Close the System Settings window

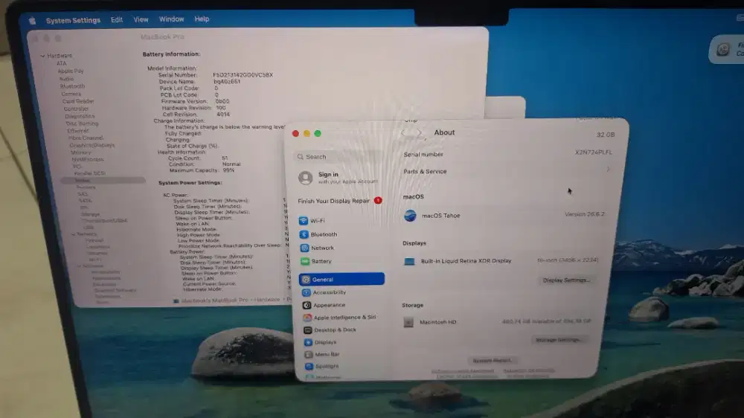295,134
